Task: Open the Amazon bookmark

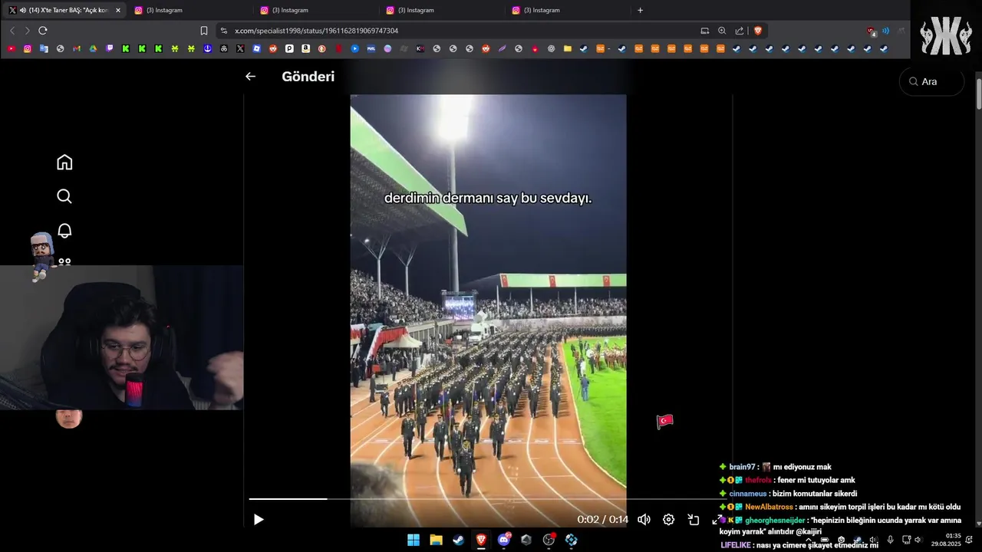Action: coord(305,48)
